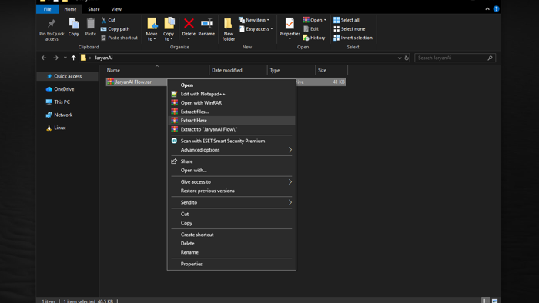539x303 pixels.
Task: Switch to the View ribbon tab
Action: 116,9
